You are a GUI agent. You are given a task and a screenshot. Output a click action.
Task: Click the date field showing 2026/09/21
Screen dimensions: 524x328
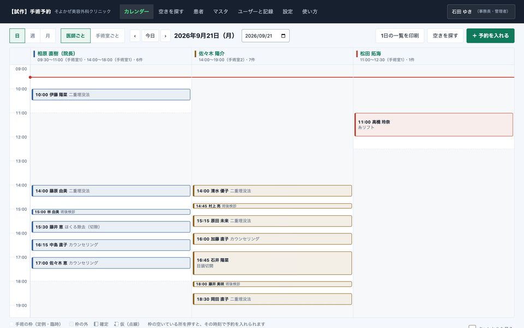coord(265,36)
